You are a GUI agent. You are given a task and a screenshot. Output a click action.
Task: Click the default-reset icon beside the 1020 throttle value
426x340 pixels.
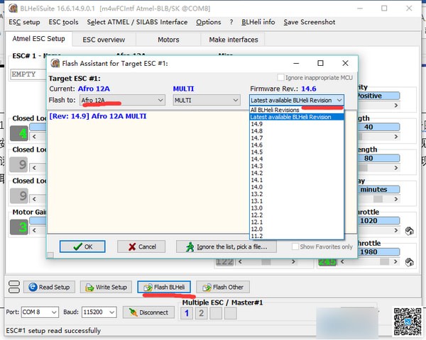pyautogui.click(x=409, y=231)
